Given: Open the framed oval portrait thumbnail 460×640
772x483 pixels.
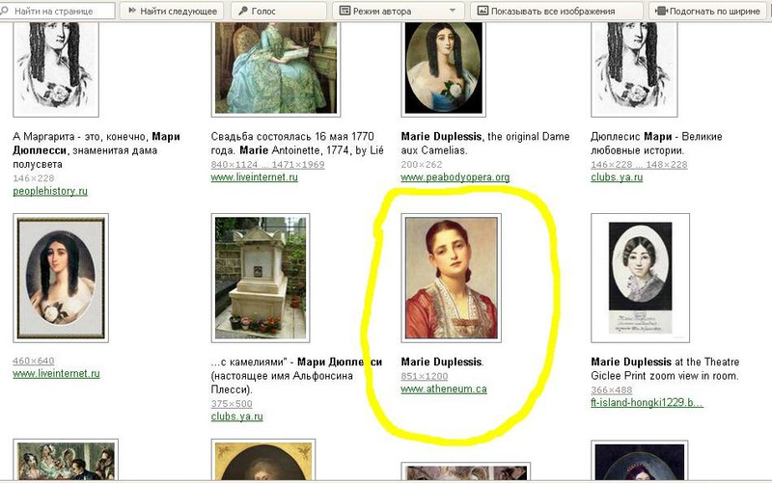Looking at the screenshot, I should click(61, 278).
